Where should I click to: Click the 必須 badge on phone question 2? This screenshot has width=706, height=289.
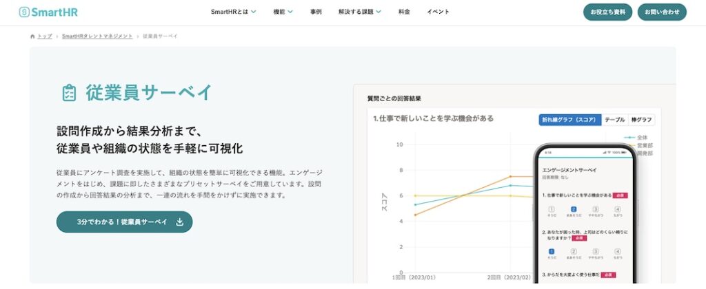click(579, 238)
